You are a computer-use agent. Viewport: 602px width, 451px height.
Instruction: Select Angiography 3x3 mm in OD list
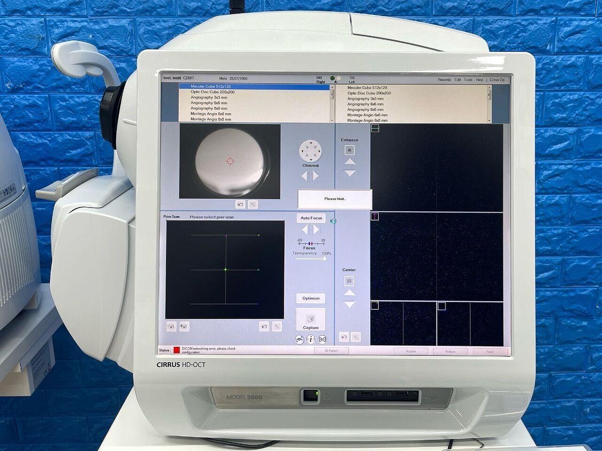pyautogui.click(x=254, y=98)
